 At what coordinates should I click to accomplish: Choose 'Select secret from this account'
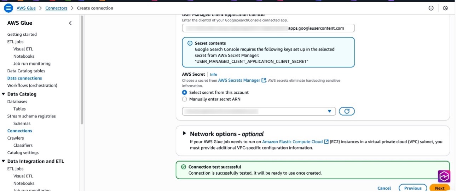(185, 93)
